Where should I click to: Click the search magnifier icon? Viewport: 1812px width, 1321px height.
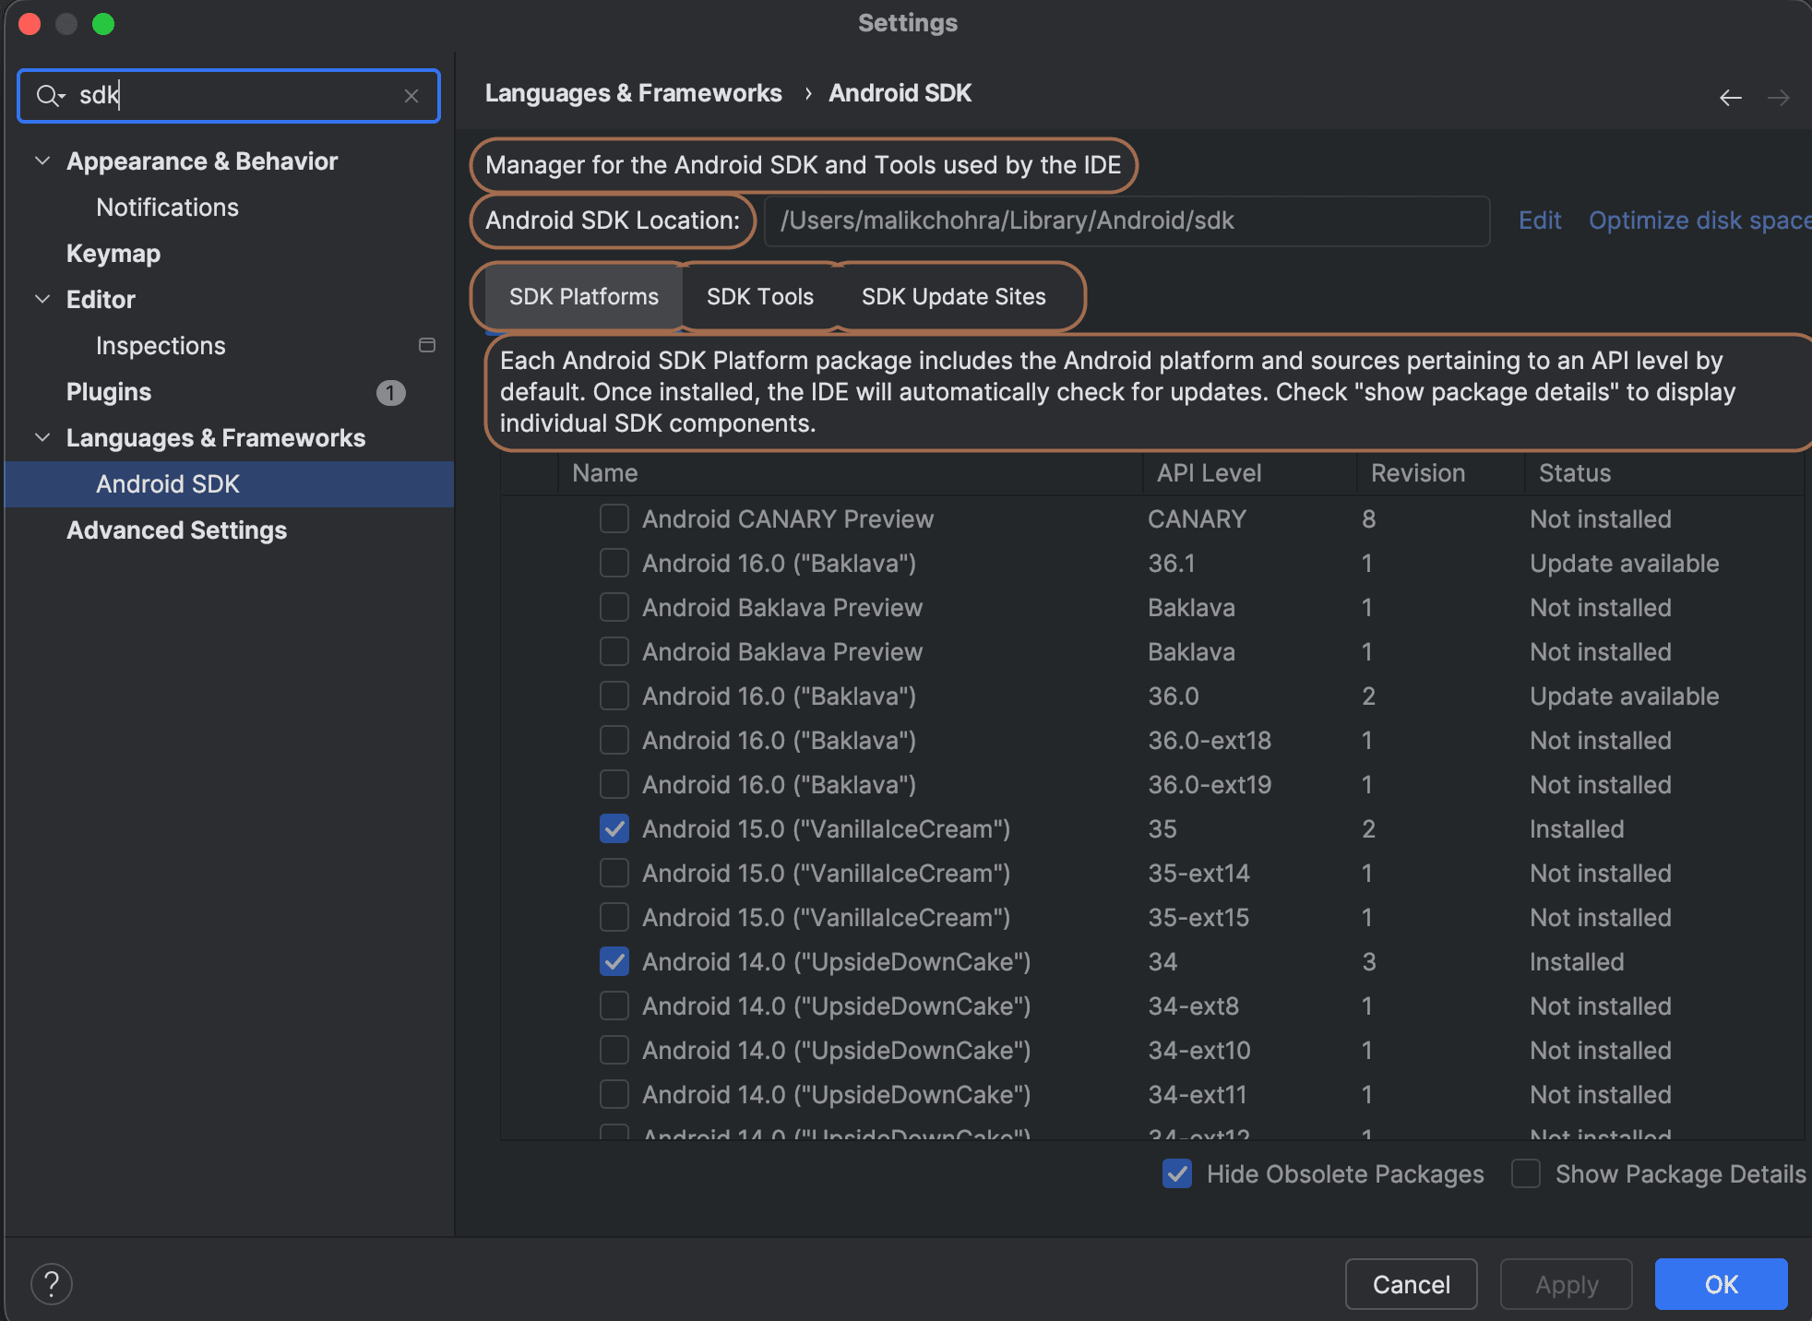pos(49,95)
